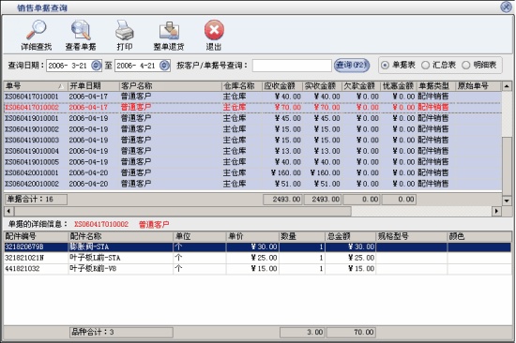This screenshot has width=516, height=343.
Task: Click the vertical scrollbar down arrow
Action: (507, 200)
